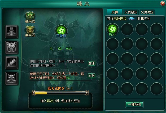Click the 拖入吸收火种 drop area
Screen dimensions: 166x113
(60, 101)
